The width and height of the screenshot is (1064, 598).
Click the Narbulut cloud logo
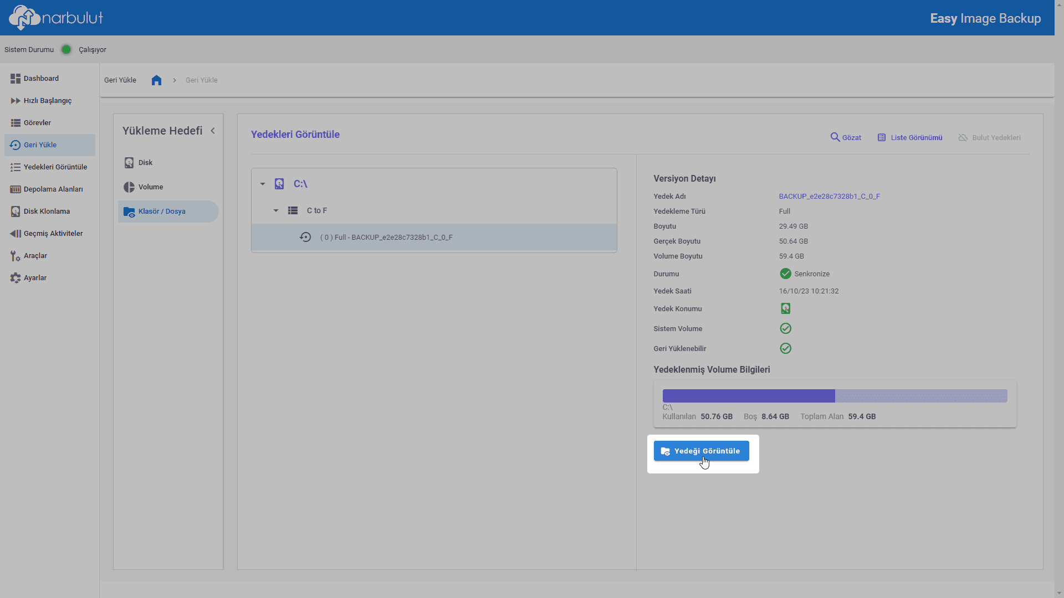pos(24,17)
